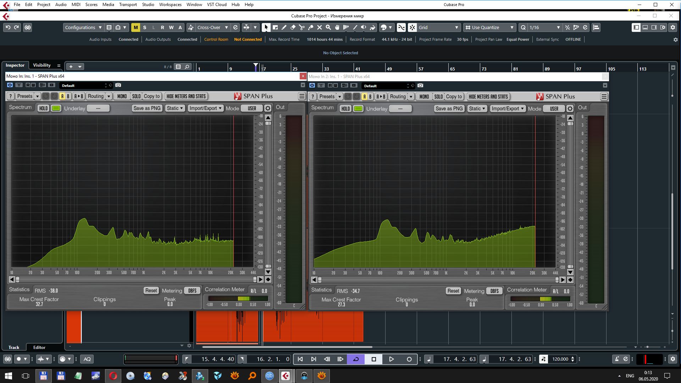Viewport: 681px width, 383px height.
Task: Open the Configurations dropdown
Action: pyautogui.click(x=83, y=27)
